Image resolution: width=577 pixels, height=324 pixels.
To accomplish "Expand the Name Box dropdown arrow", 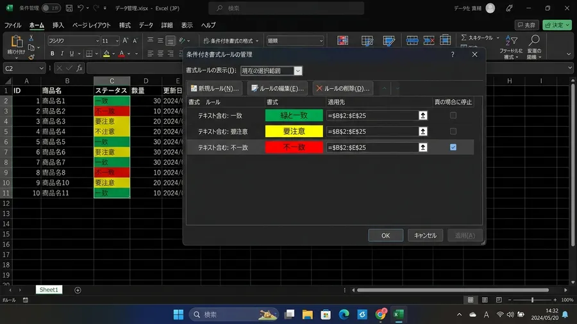I will pyautogui.click(x=41, y=69).
